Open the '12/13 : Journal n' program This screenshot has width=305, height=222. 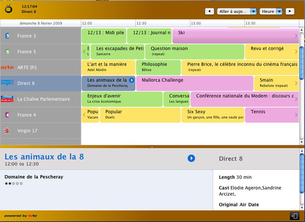(x=149, y=36)
